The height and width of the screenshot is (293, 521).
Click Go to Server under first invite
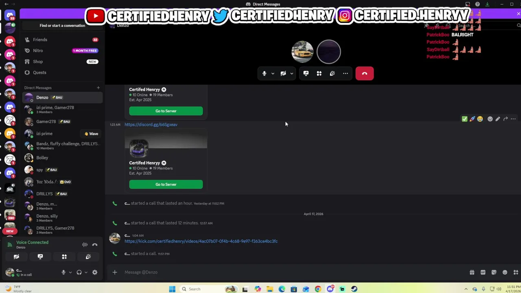click(x=166, y=111)
